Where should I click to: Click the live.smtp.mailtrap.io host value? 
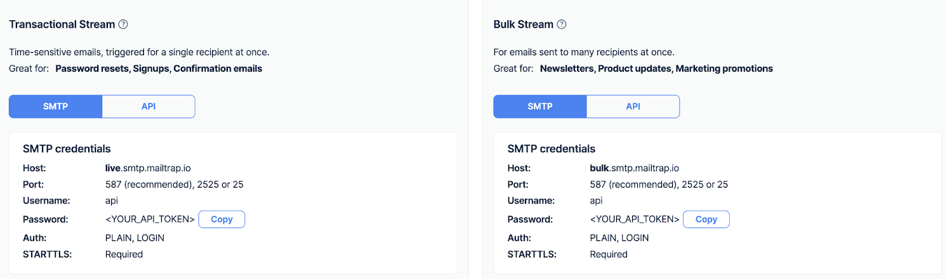(148, 169)
